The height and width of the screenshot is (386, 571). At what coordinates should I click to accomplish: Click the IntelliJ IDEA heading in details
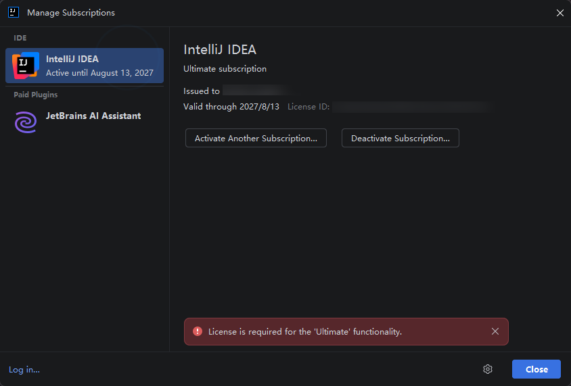coord(220,49)
